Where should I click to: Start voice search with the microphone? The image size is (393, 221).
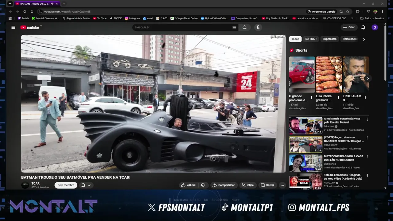pyautogui.click(x=258, y=27)
